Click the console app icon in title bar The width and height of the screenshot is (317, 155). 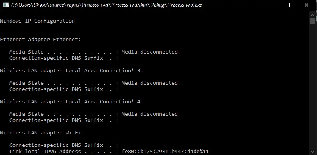pos(6,5)
